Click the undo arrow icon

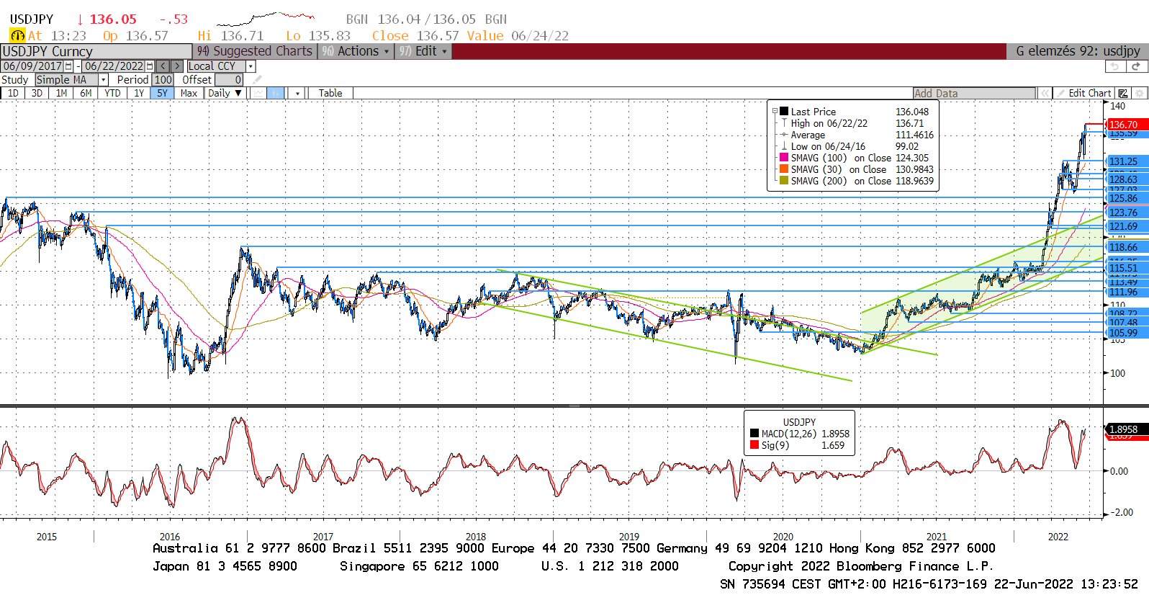pyautogui.click(x=1114, y=66)
